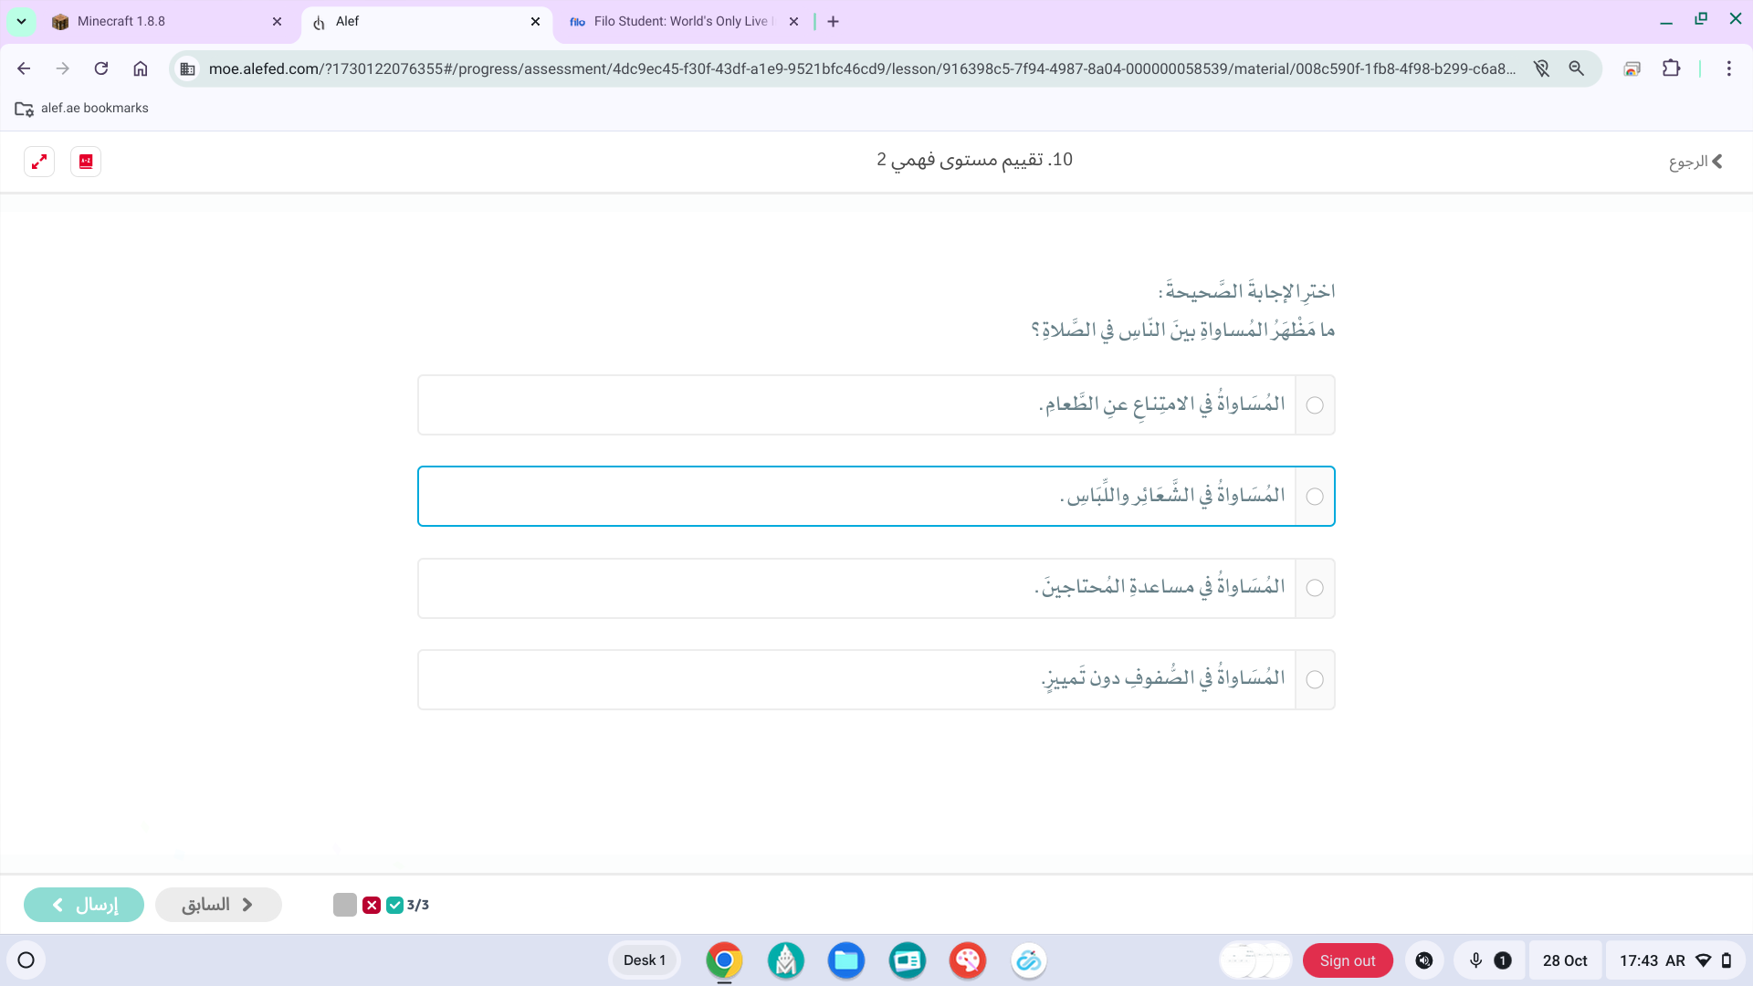Switch to the Filo Student tab
The height and width of the screenshot is (986, 1753).
(680, 21)
